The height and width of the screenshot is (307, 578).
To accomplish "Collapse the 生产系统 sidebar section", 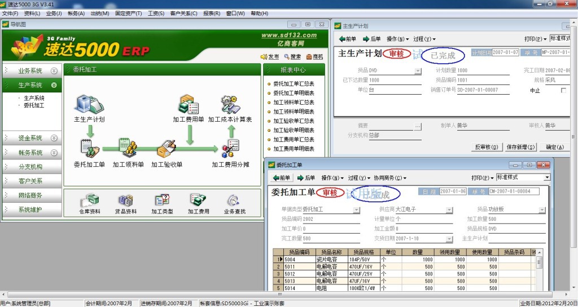I will point(54,85).
